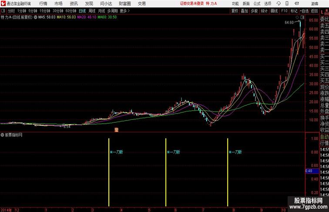Click the second 一刀斩 signal label
Viewport: 329px width, 212px height.
point(173,152)
